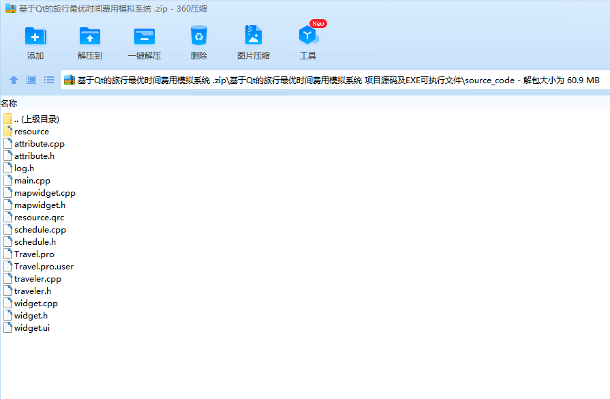Open the 工具 (Tools) icon with New badge
This screenshot has width=610, height=399.
pyautogui.click(x=309, y=35)
